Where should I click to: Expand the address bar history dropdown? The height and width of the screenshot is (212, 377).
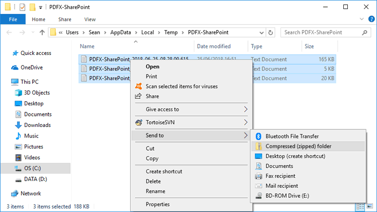[x=261, y=33]
